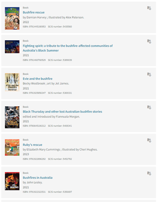Screen dimensions: 162x202
Task: Click the save-to-list icon for Ruby's rescue
Action: click(x=149, y=141)
